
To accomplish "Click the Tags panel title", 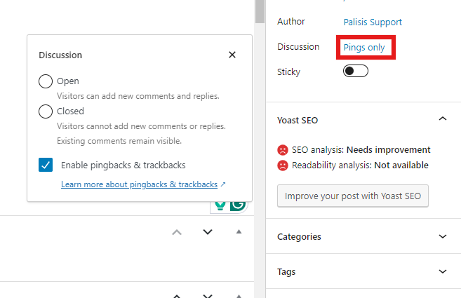I will [286, 272].
